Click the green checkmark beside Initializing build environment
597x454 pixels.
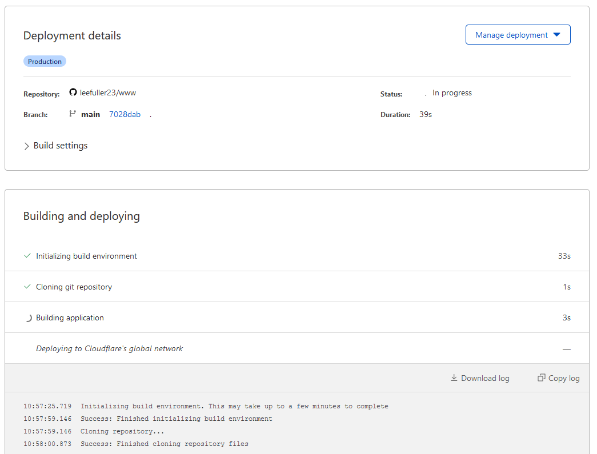point(27,256)
